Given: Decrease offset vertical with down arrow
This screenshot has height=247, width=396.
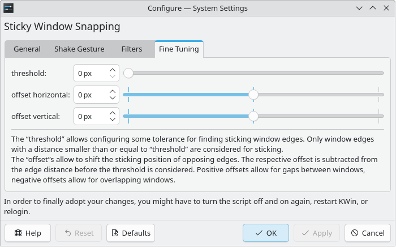Looking at the screenshot, I should point(113,120).
